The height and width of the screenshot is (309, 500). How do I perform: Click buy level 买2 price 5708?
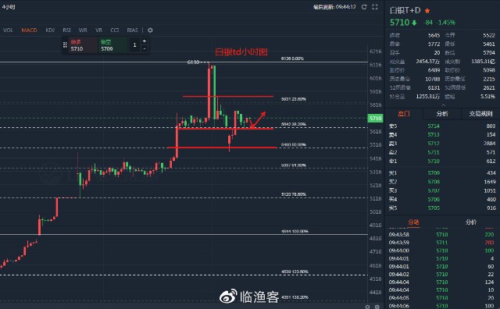[434, 182]
